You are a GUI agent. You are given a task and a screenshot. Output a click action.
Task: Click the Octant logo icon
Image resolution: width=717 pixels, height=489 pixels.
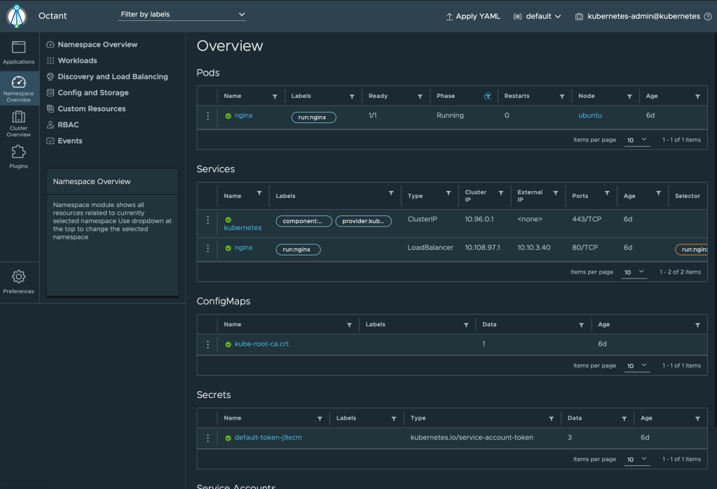17,15
